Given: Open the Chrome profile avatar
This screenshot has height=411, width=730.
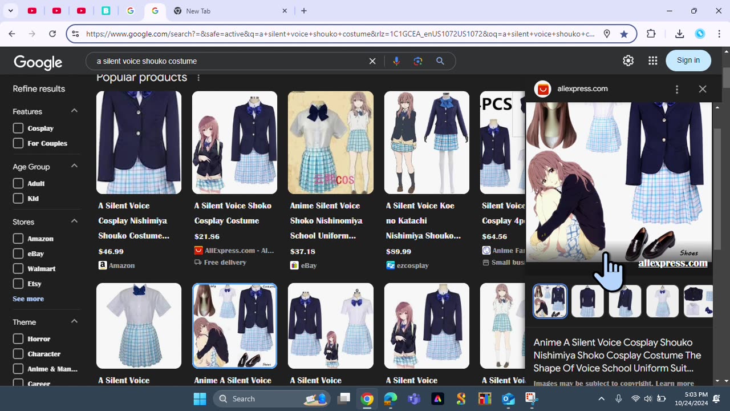Looking at the screenshot, I should (x=700, y=34).
